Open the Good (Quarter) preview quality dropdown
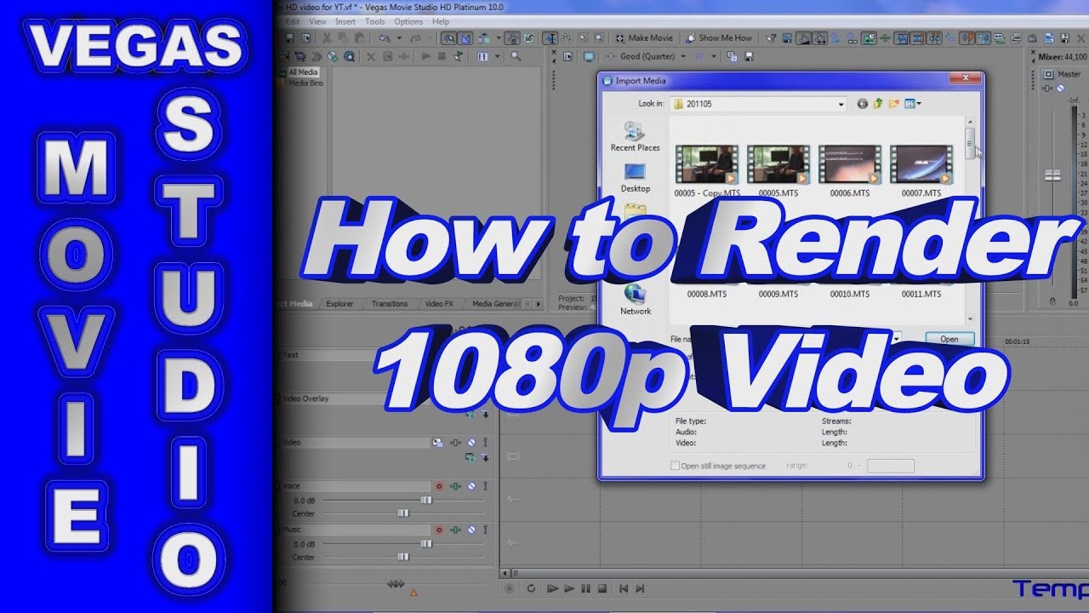This screenshot has height=613, width=1089. tap(682, 56)
